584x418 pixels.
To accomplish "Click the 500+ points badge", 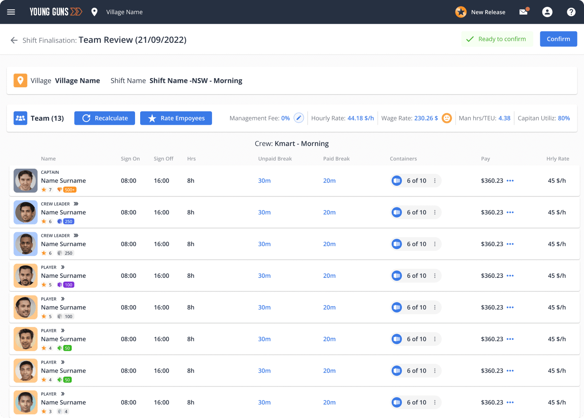I will [x=69, y=190].
